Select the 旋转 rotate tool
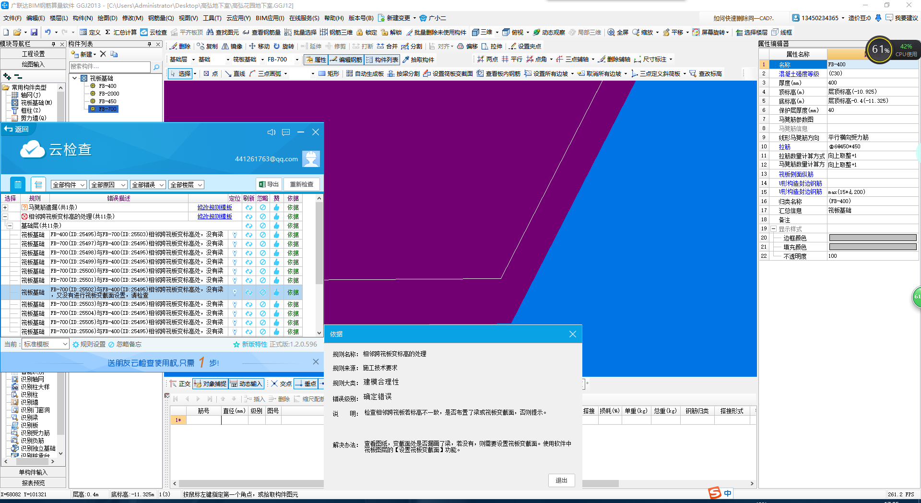921x503 pixels. pos(283,46)
